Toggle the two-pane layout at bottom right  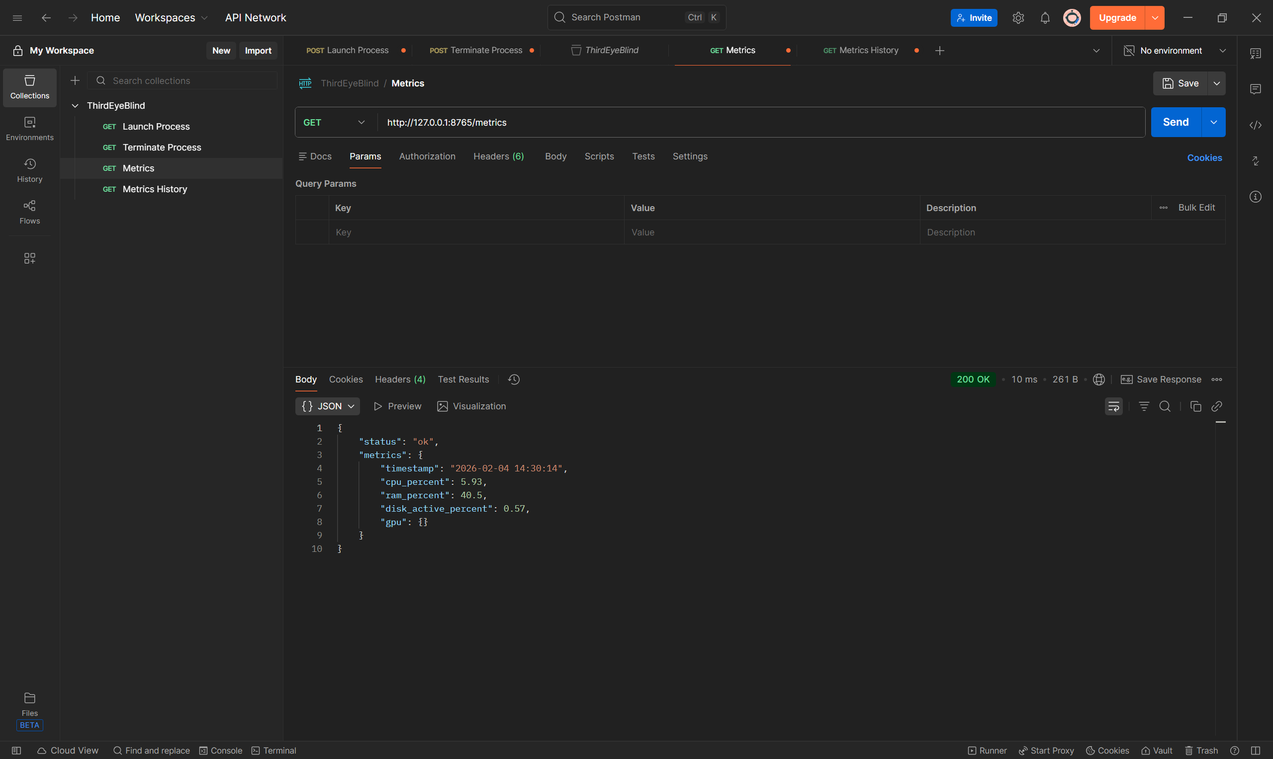(1256, 750)
